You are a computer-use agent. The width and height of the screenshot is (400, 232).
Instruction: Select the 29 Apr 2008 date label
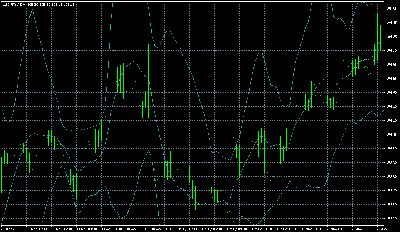click(x=10, y=228)
